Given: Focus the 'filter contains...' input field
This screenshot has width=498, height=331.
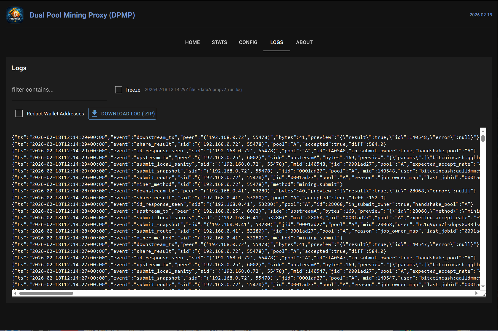Looking at the screenshot, I should [59, 90].
